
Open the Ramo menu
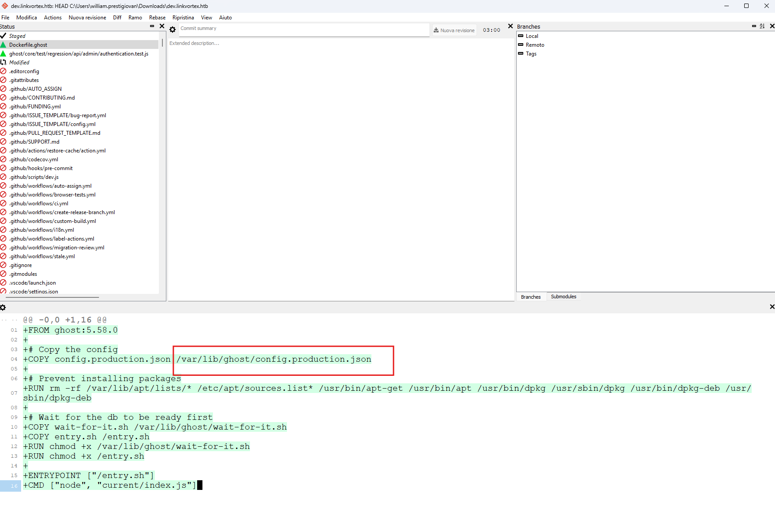pyautogui.click(x=135, y=18)
